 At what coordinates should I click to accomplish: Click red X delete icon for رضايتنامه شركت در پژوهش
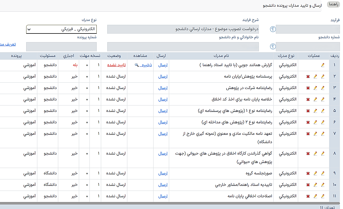308,88
